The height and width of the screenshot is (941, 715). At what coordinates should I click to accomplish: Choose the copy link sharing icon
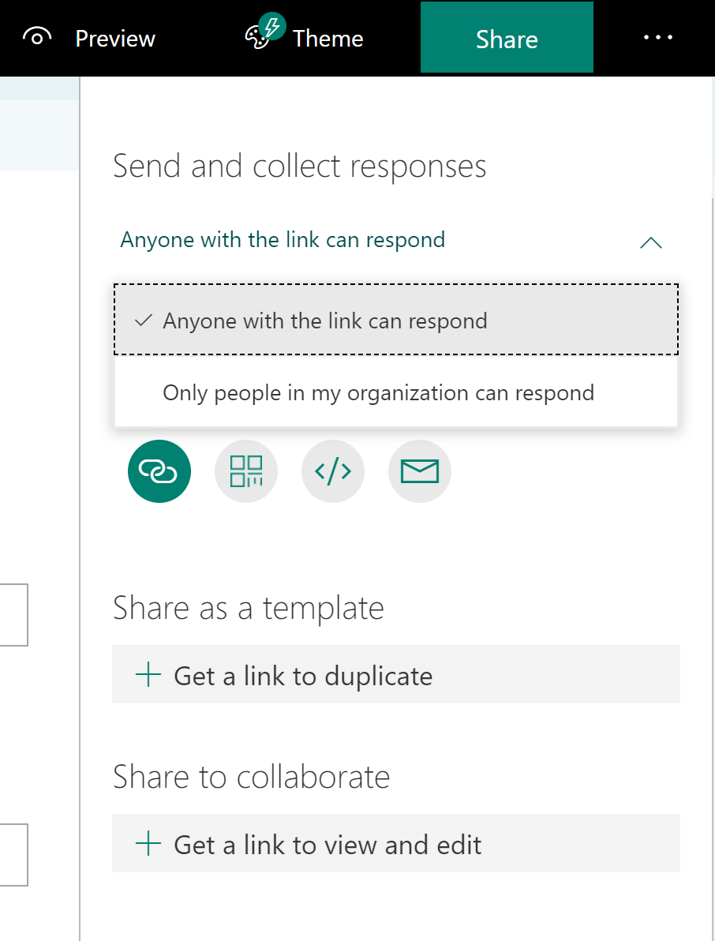click(159, 471)
